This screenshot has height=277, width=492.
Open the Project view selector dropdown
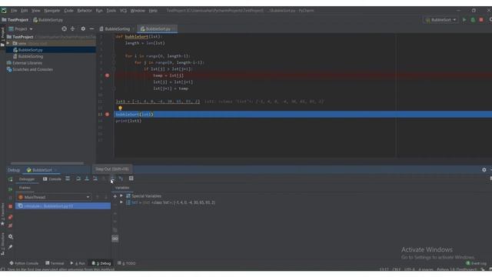coord(22,29)
